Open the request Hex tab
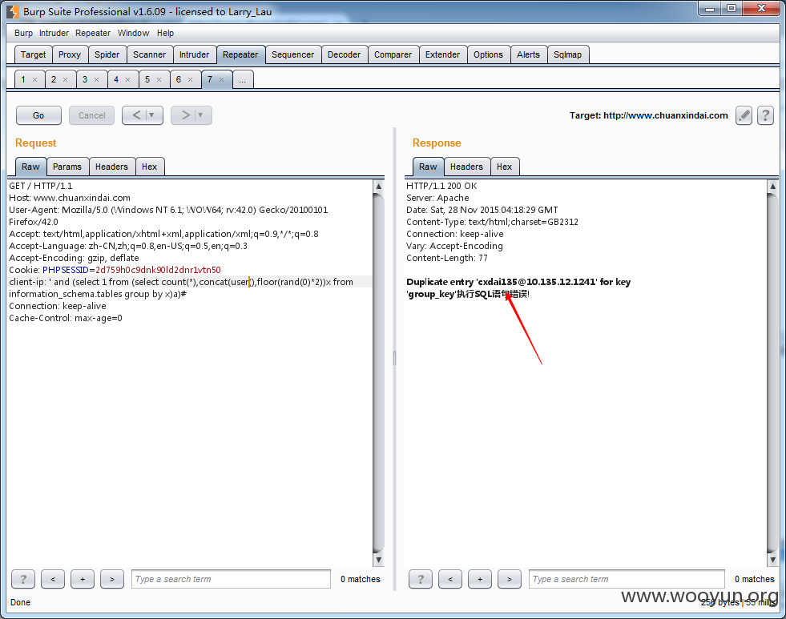Image resolution: width=786 pixels, height=619 pixels. [x=149, y=167]
